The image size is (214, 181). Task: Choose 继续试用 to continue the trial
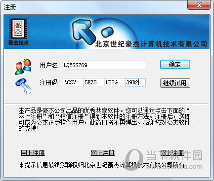click(175, 83)
